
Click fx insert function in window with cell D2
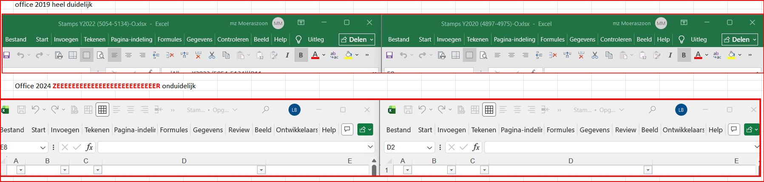(x=476, y=147)
